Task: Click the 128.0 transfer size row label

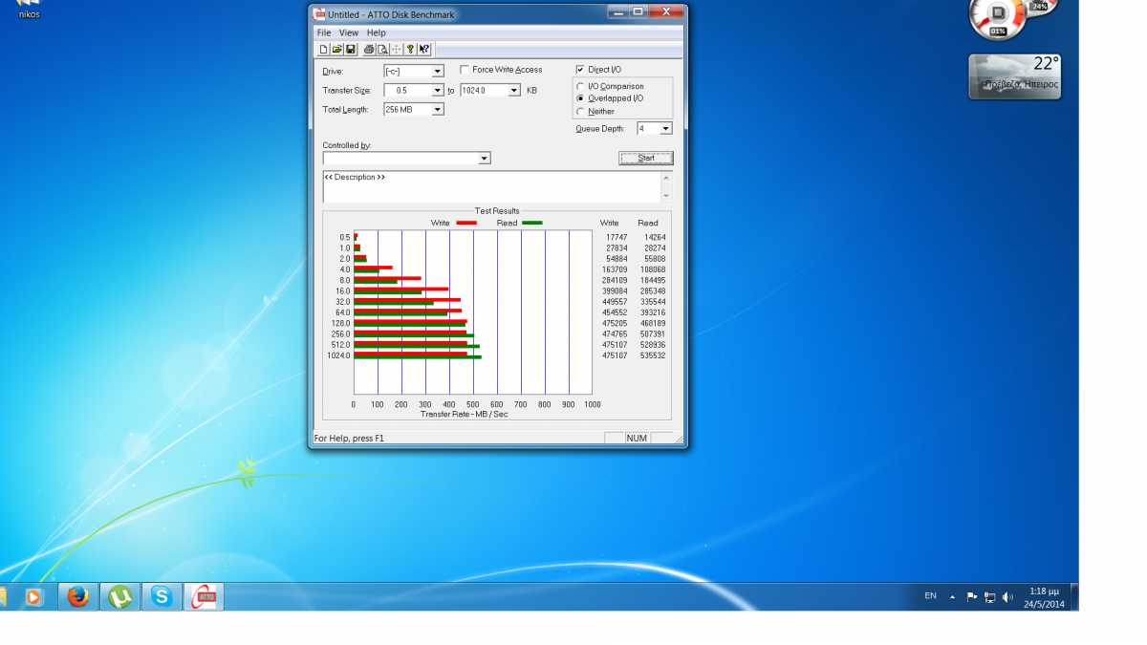Action: pos(341,323)
